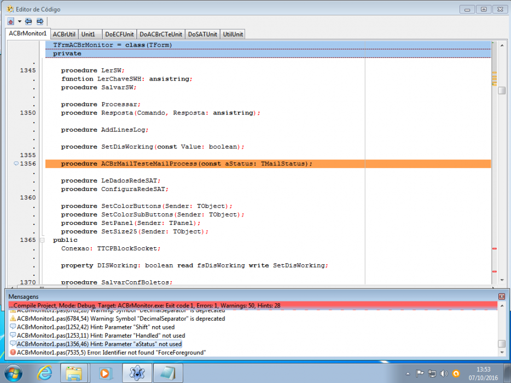Open the clock showing 13:53

[x=483, y=374]
